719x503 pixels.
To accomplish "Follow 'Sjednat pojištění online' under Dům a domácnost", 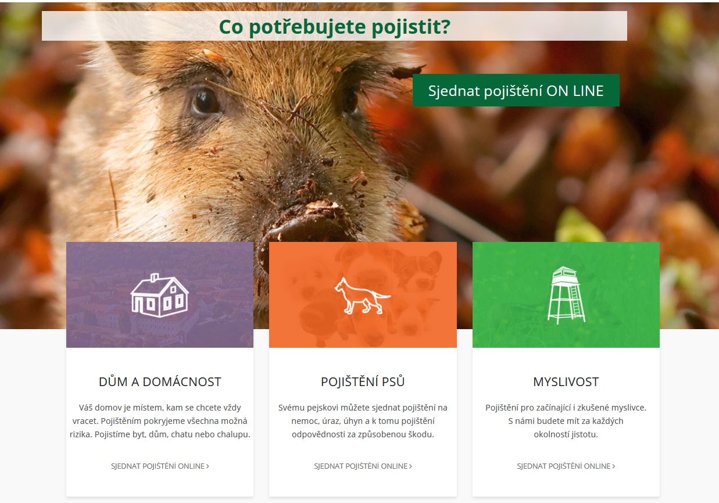I will tap(160, 466).
